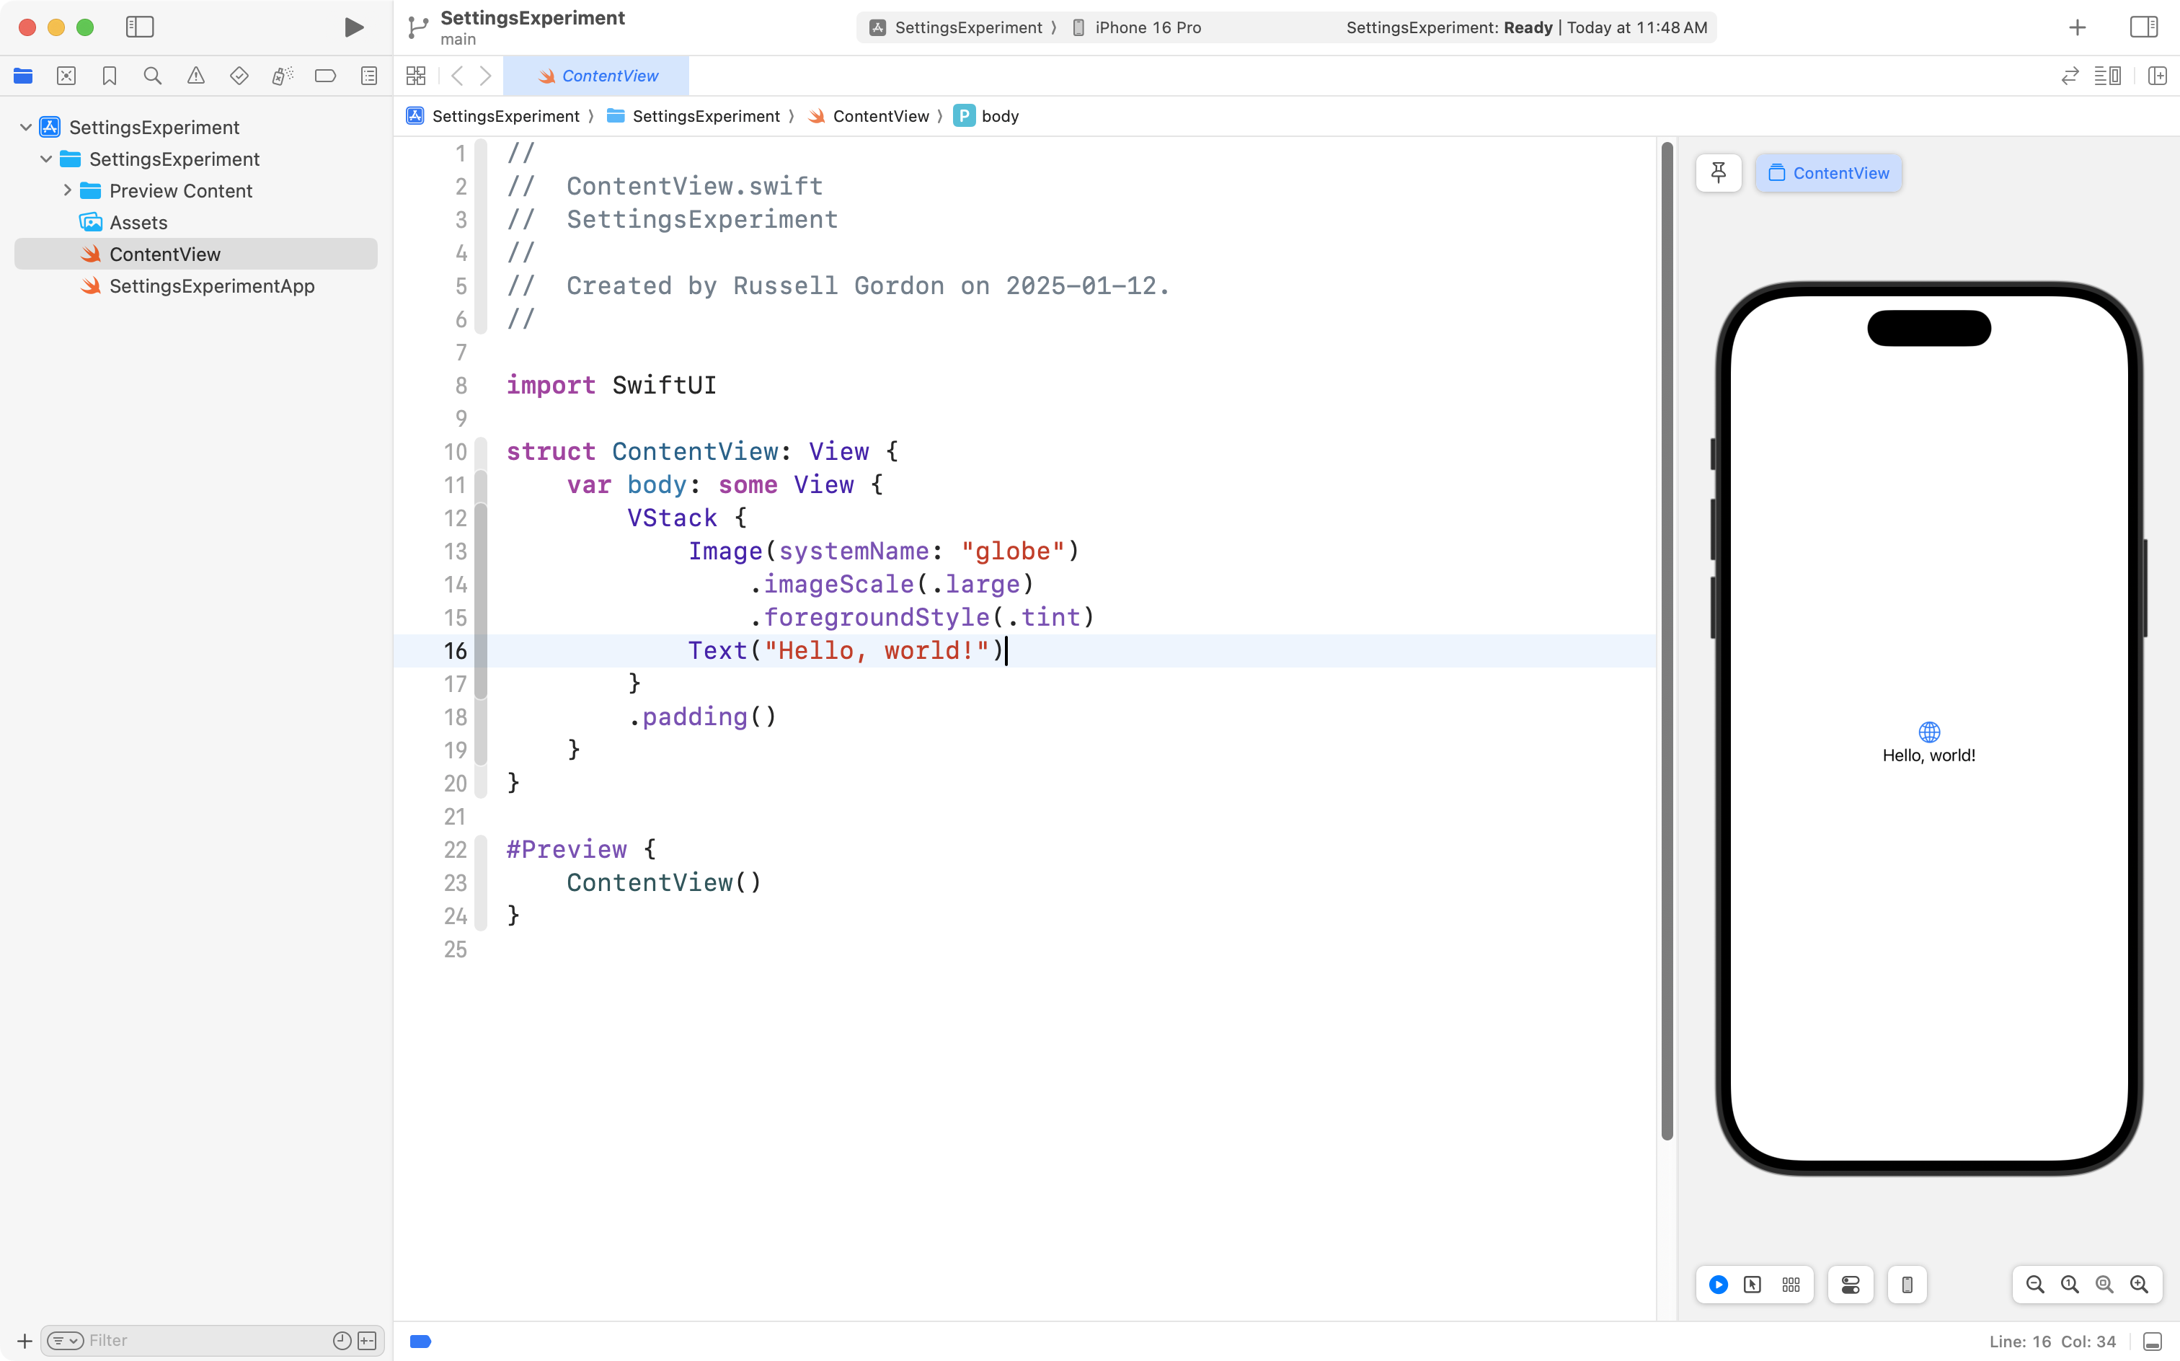
Task: Toggle the bottom debug area
Action: click(x=2153, y=1342)
